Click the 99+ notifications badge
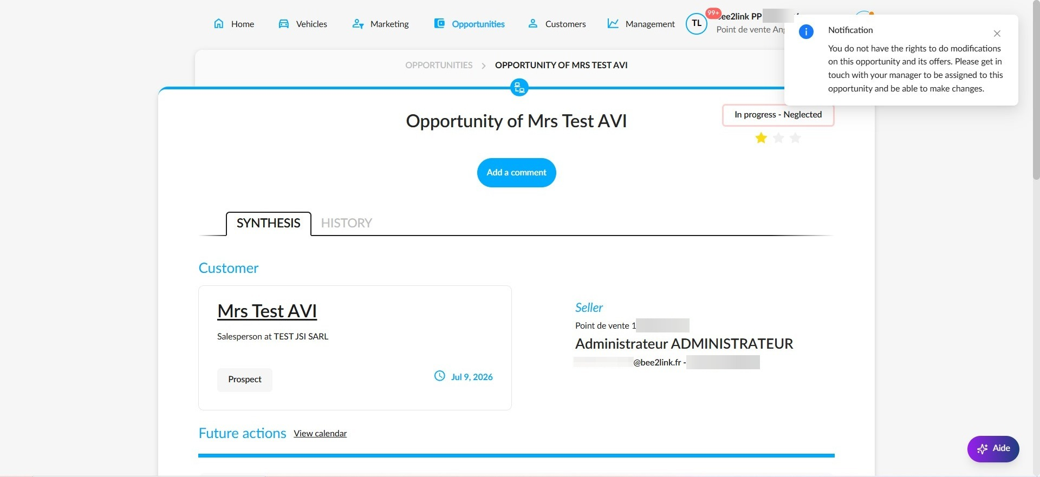 tap(713, 13)
